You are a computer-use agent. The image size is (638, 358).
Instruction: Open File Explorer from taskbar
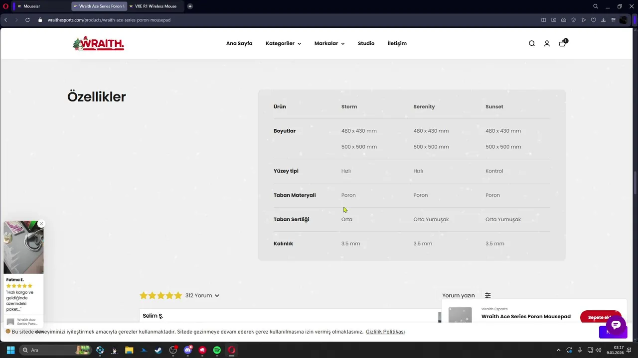(129, 350)
